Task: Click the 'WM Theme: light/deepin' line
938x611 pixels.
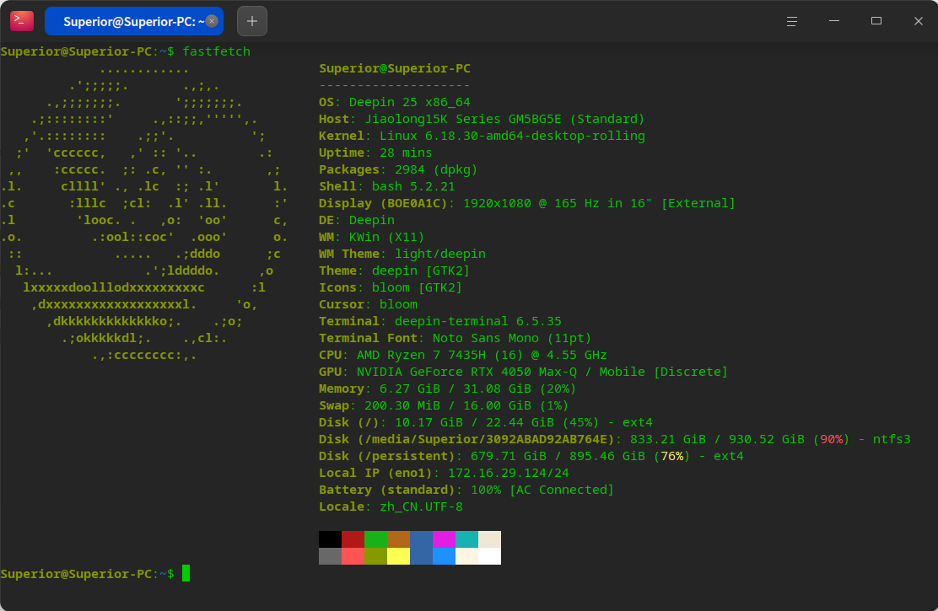Action: 402,254
